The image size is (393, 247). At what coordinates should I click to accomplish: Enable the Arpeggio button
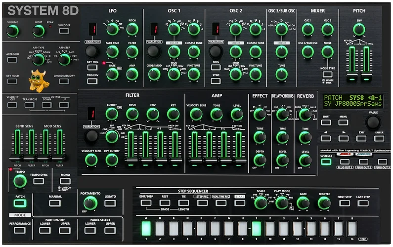pos(12,60)
